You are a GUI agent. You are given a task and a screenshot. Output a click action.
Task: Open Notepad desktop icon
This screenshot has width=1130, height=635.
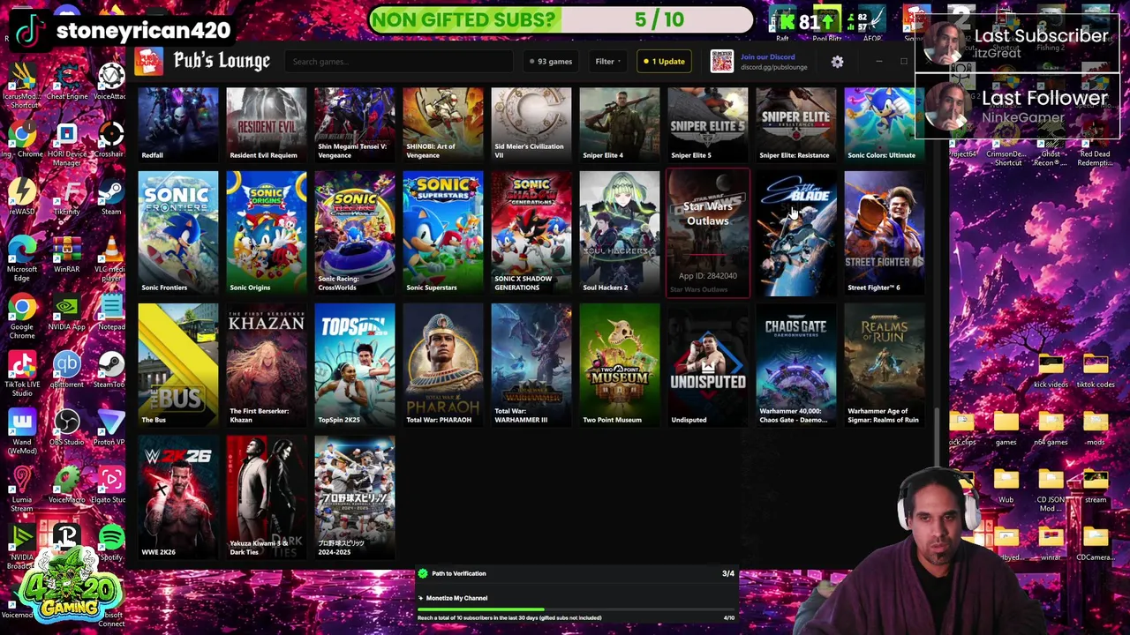coord(111,311)
